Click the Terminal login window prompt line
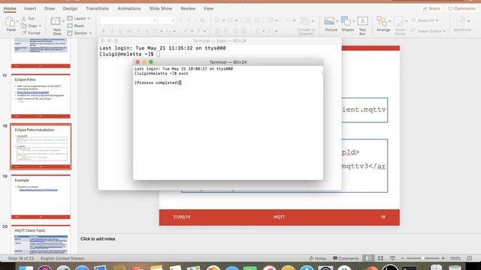The height and width of the screenshot is (270, 481). [130, 54]
